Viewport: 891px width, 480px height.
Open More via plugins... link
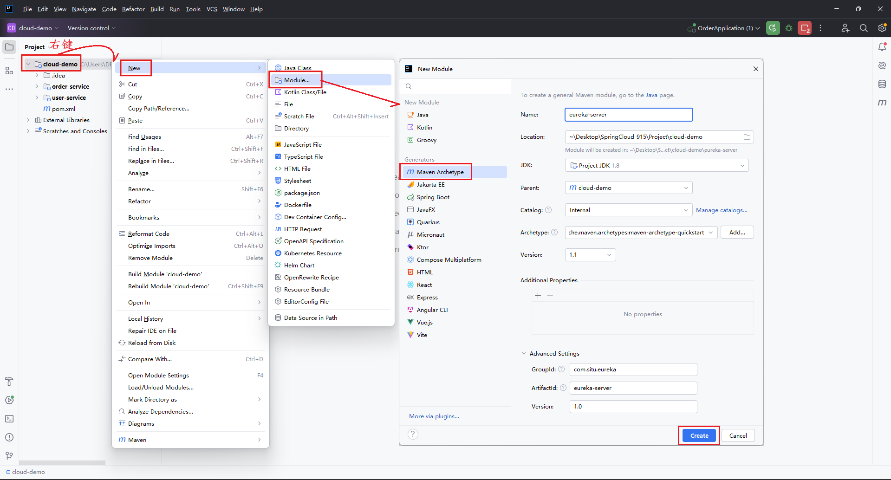[434, 416]
